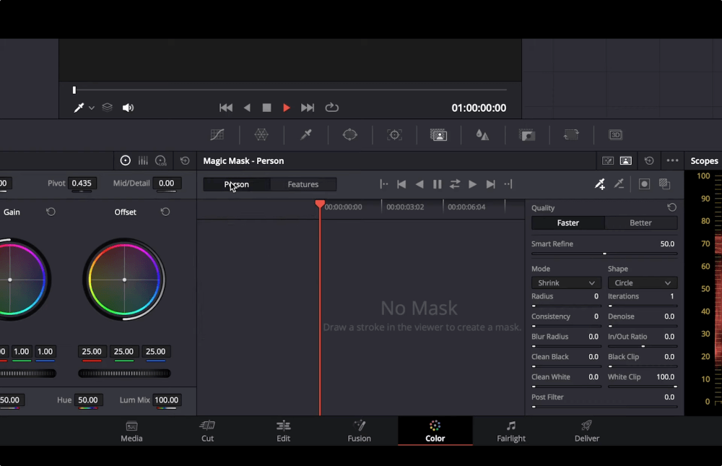Go to the Edit page
Viewport: 722px width, 466px height.
[283, 431]
